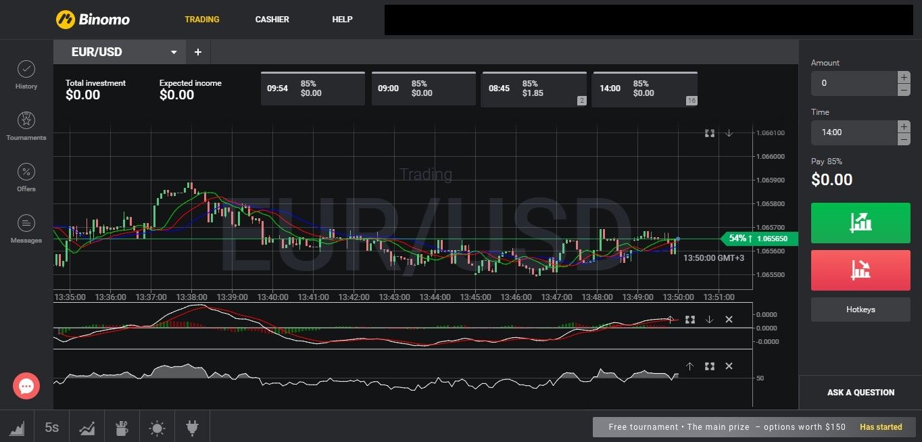Viewport: 922px width, 442px height.
Task: Click the Binomo logo
Action: 93,20
